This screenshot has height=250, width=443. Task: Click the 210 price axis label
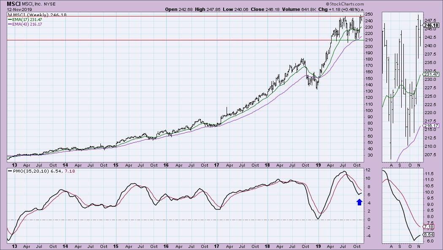(369, 40)
